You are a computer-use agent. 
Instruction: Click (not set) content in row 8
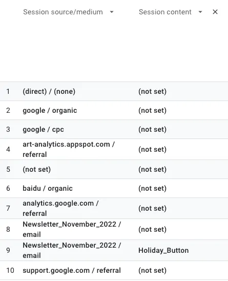152,229
